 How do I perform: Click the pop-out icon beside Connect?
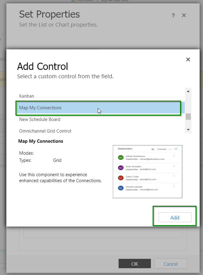coord(176,149)
